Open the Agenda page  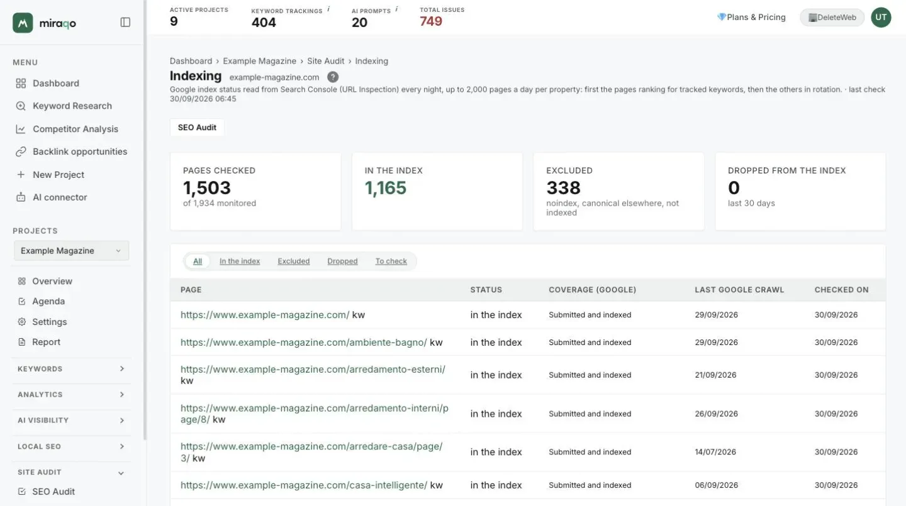click(41, 301)
